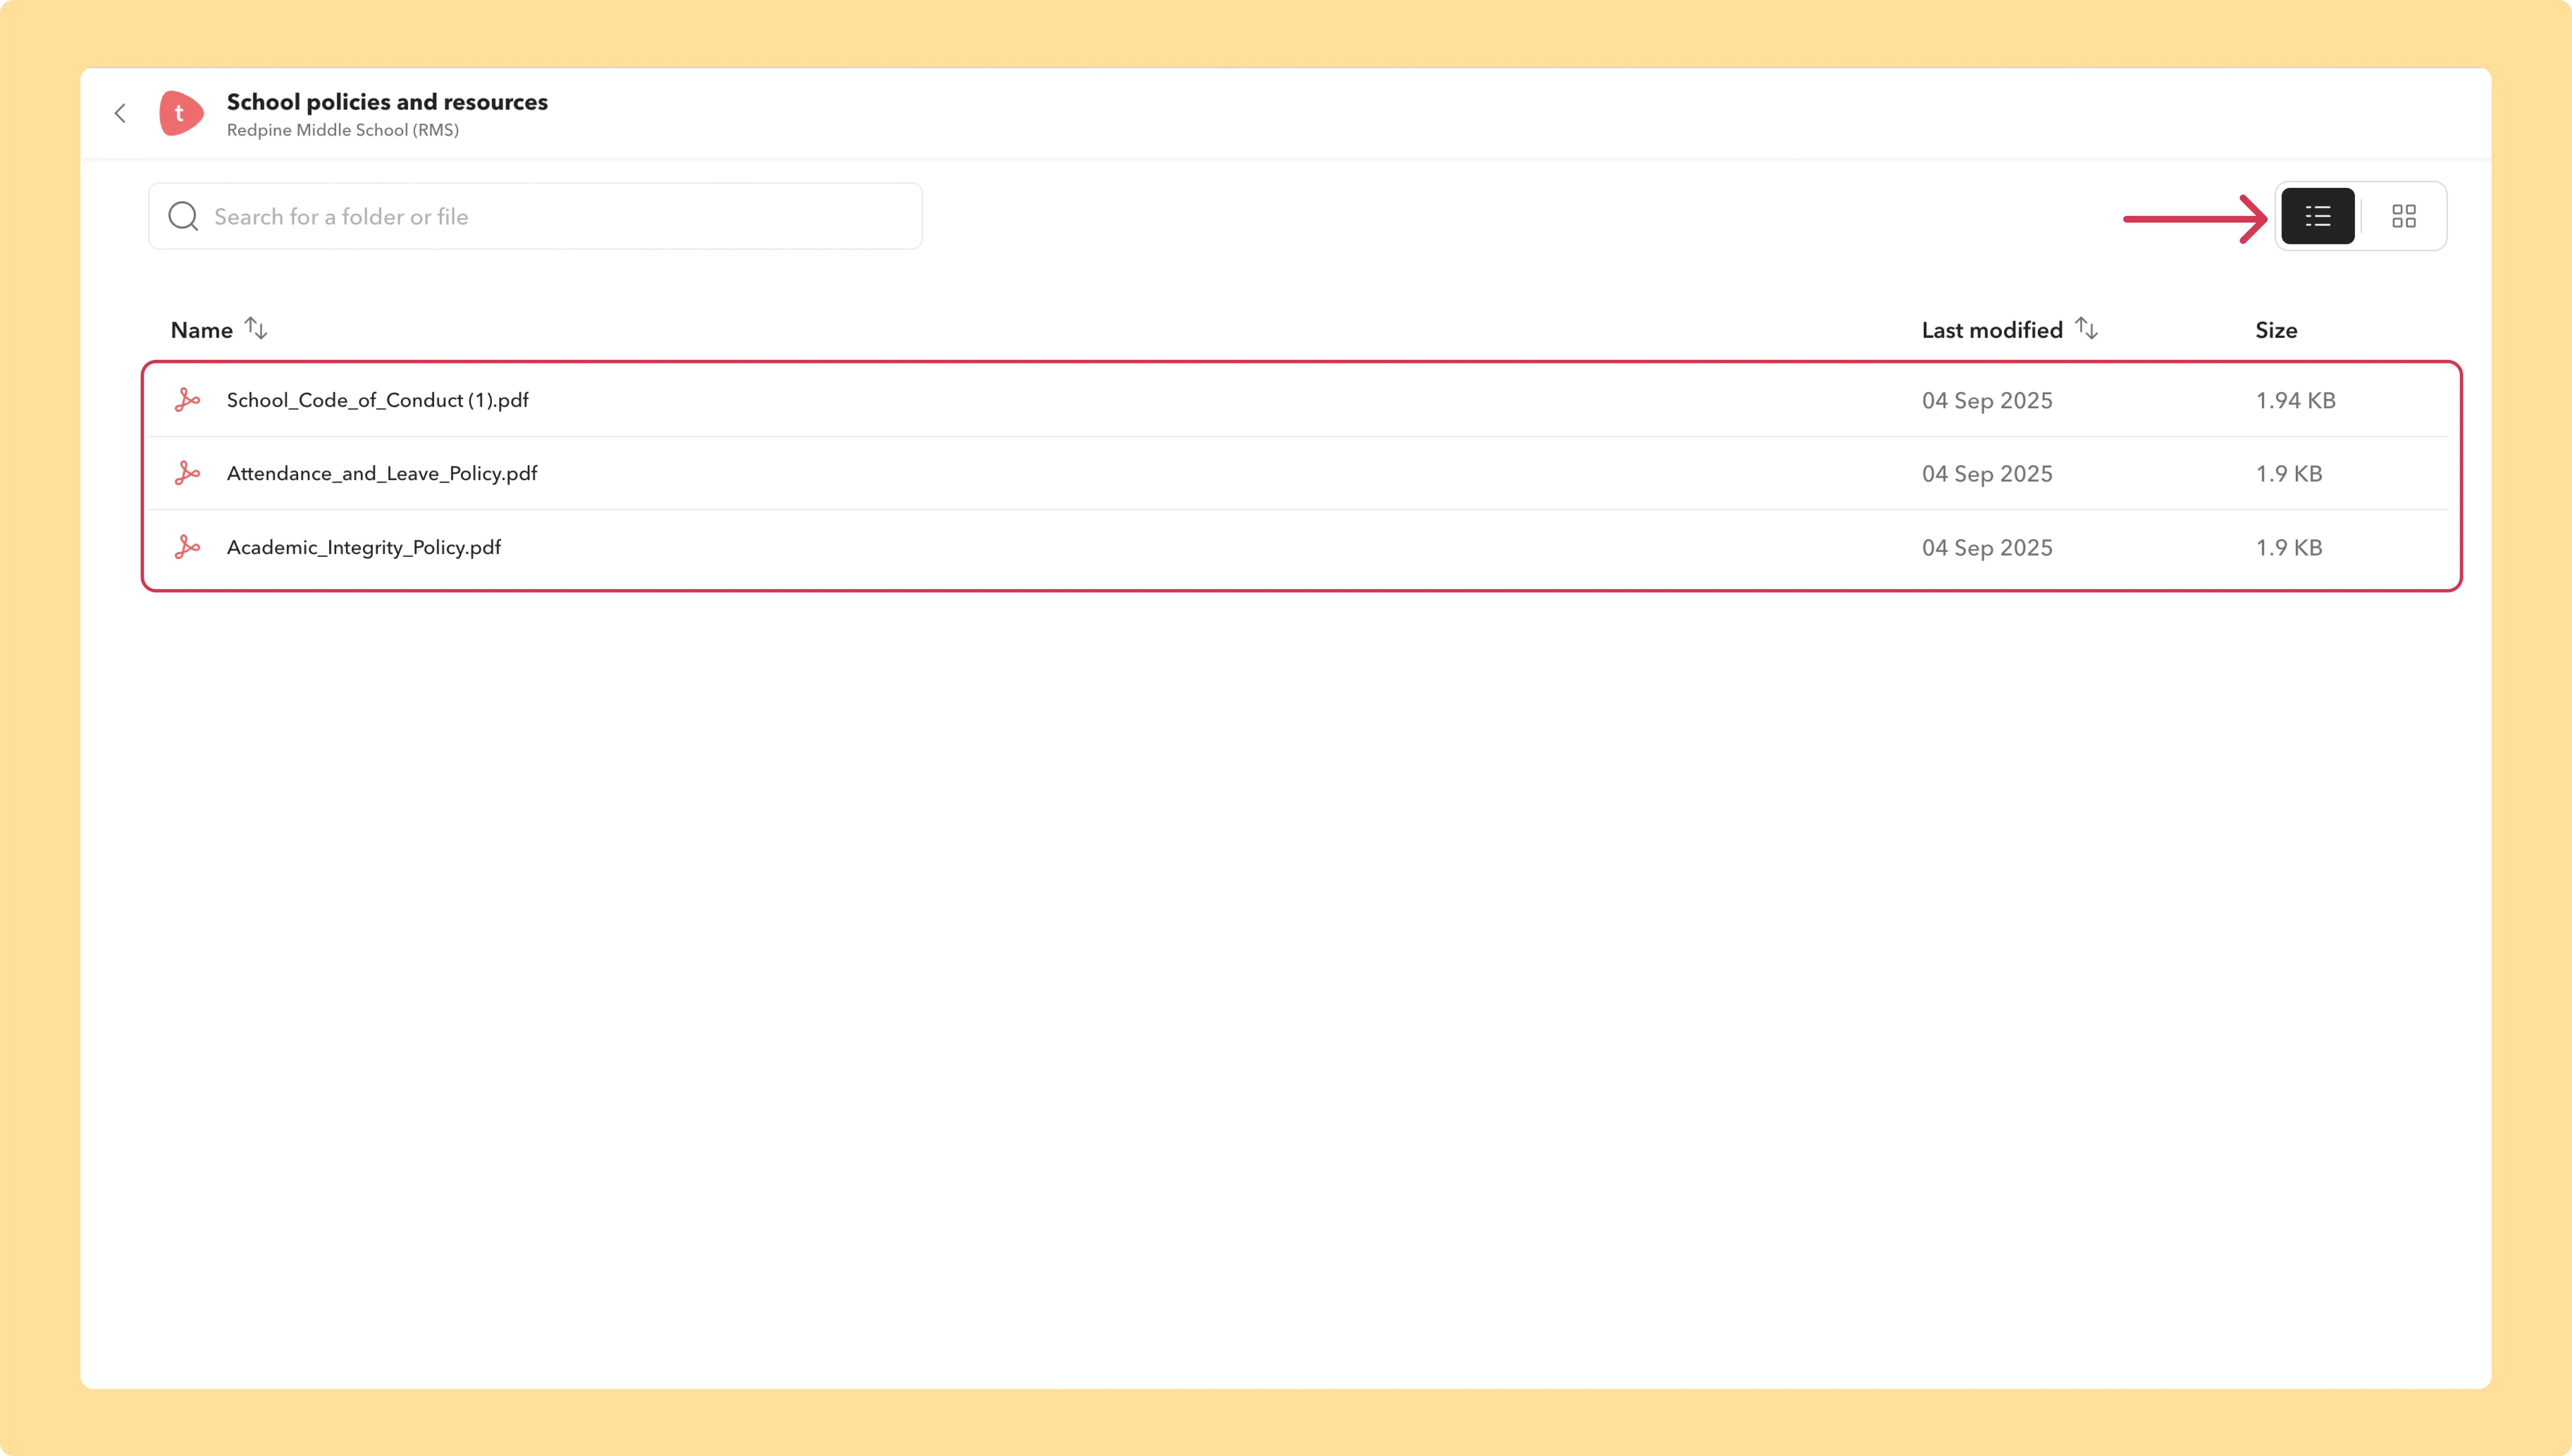
Task: Focus the folder or file search field
Action: point(535,216)
